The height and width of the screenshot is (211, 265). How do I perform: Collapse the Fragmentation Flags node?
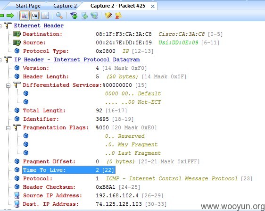(8, 128)
